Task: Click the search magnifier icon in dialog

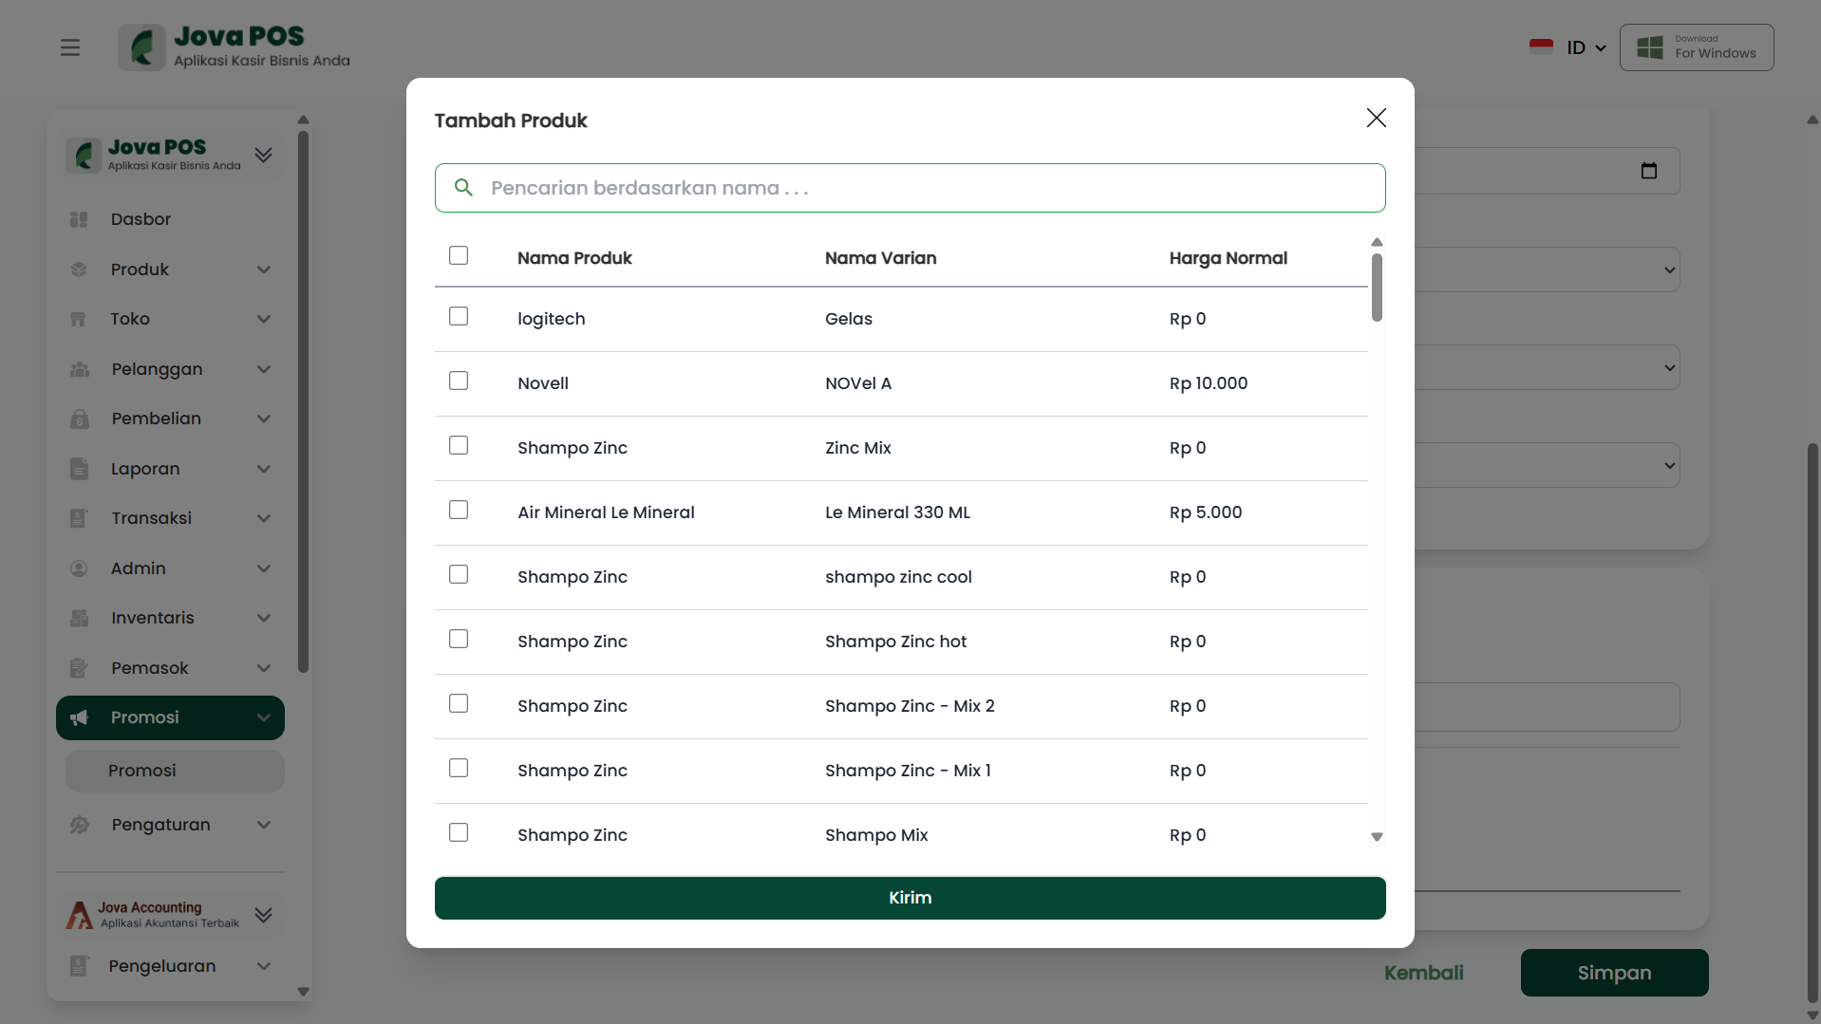Action: pyautogui.click(x=463, y=188)
